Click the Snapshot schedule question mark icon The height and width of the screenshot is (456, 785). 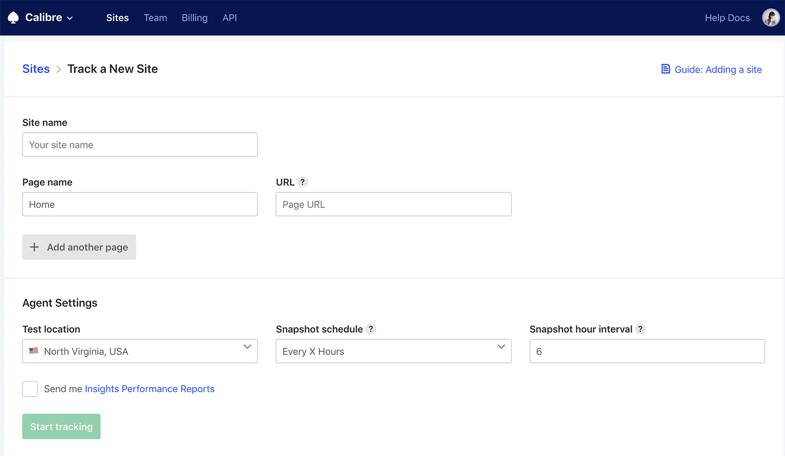(x=371, y=329)
